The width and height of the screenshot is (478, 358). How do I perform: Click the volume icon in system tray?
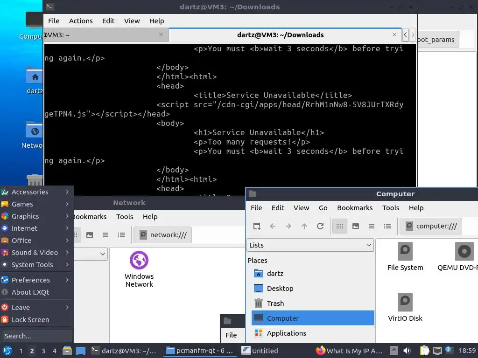click(x=407, y=351)
